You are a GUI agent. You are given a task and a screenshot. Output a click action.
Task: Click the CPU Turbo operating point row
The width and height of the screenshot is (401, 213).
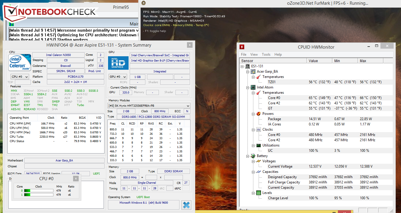tap(56, 137)
